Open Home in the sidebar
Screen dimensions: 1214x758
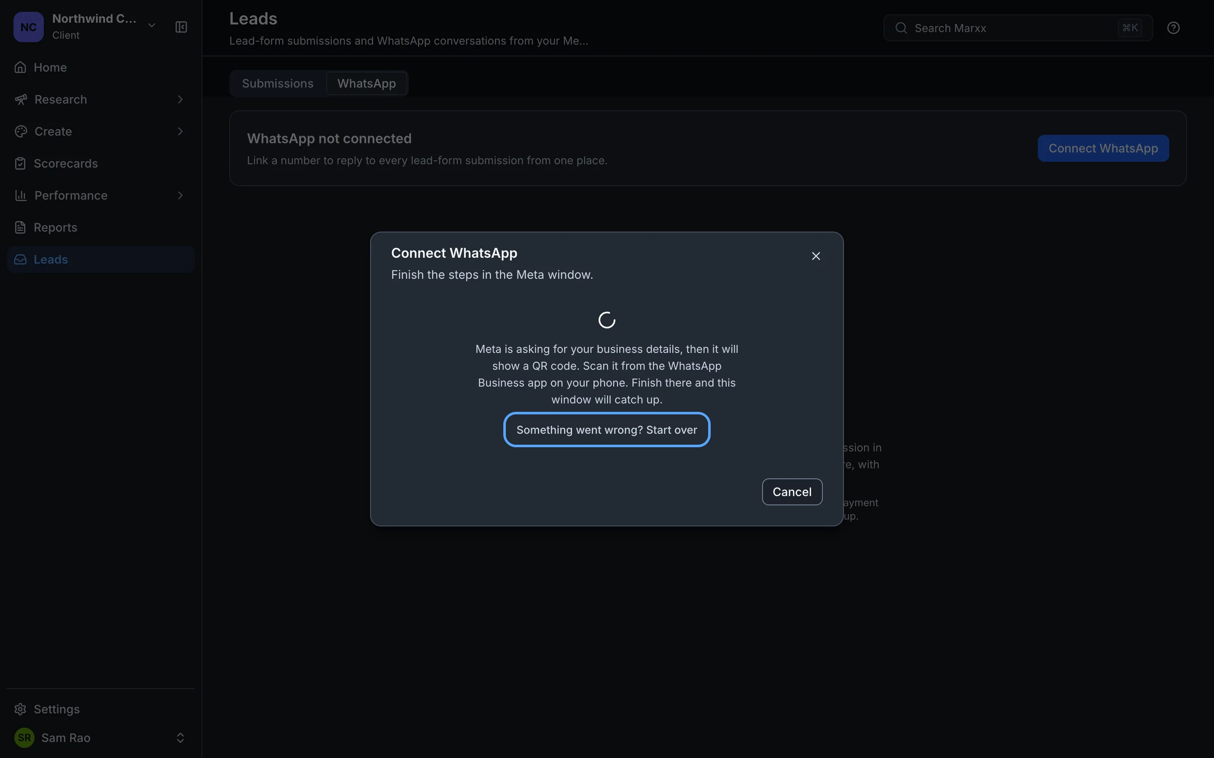tap(101, 67)
